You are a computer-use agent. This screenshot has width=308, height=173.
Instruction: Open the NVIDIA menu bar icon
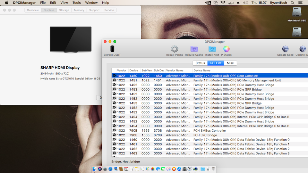tap(208, 3)
